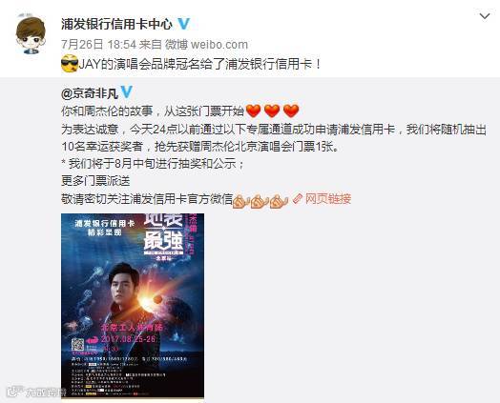Open the post options chevron menu
500x403 pixels.
(x=485, y=16)
